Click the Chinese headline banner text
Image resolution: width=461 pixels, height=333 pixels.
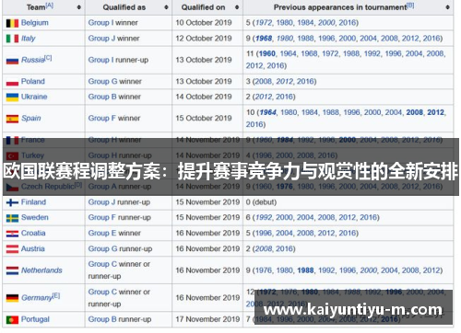coord(230,171)
